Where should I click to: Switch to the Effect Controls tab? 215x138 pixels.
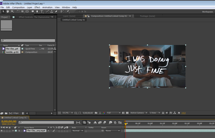[x=34, y=17]
